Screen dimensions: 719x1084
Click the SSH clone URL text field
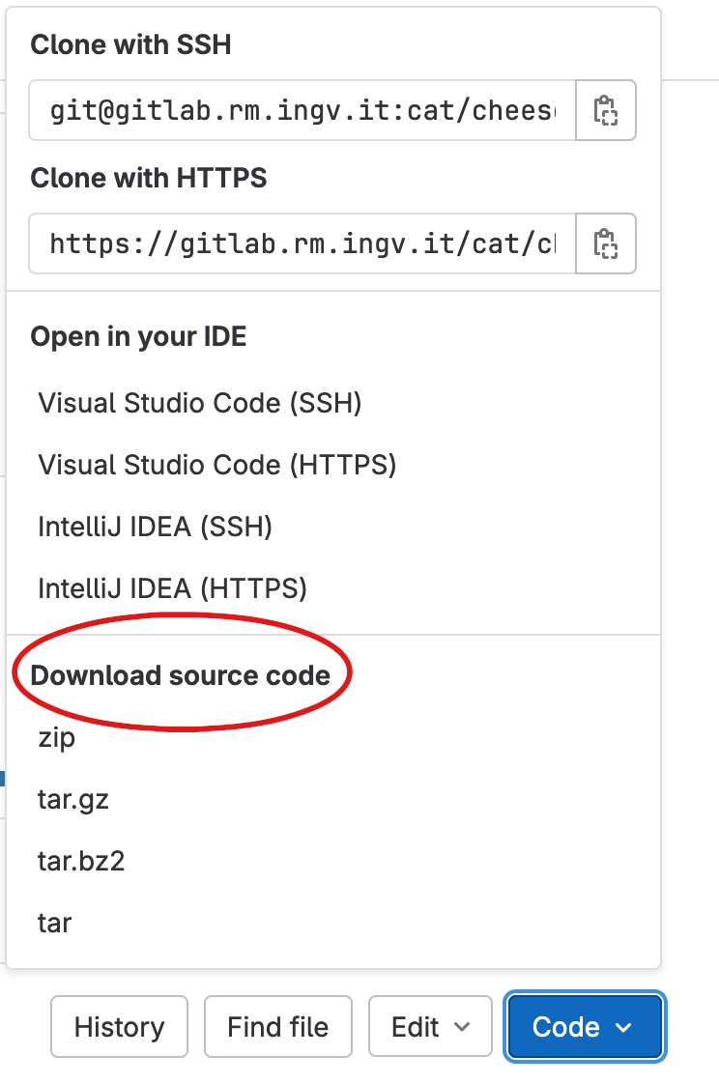tap(302, 111)
